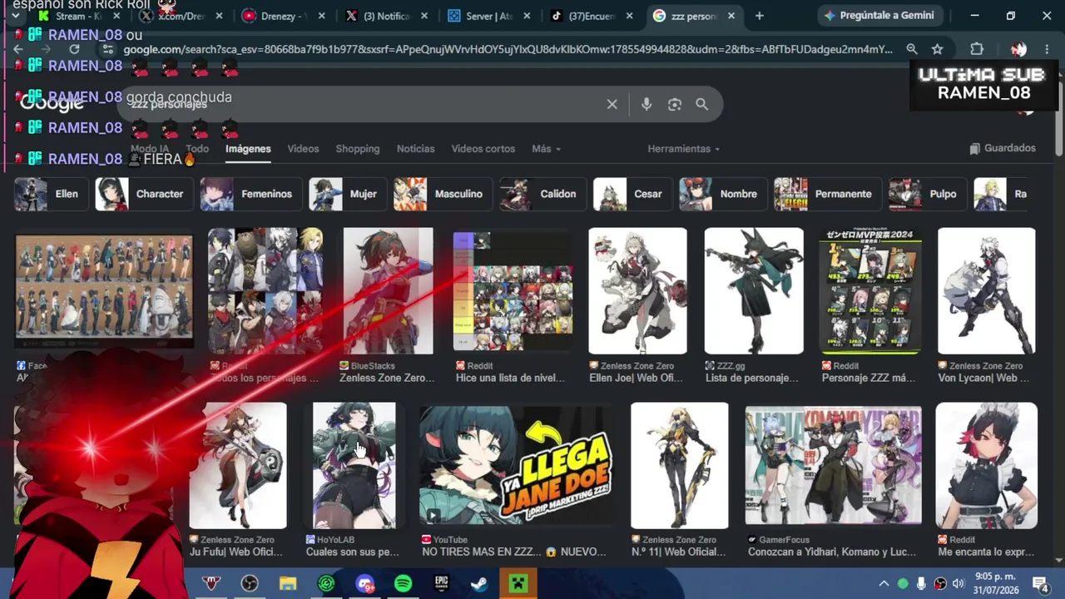This screenshot has width=1065, height=599.
Task: Filter images by the Ellen chip
Action: click(x=50, y=194)
